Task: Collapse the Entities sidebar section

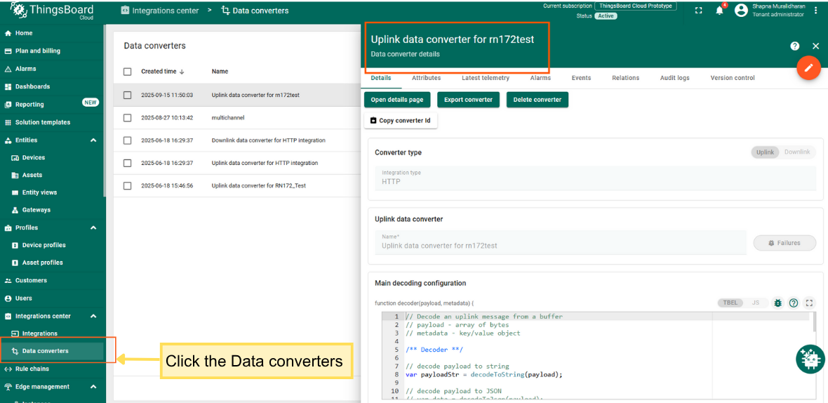Action: point(93,140)
